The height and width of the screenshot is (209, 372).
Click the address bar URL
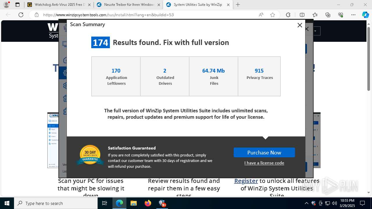tap(108, 15)
